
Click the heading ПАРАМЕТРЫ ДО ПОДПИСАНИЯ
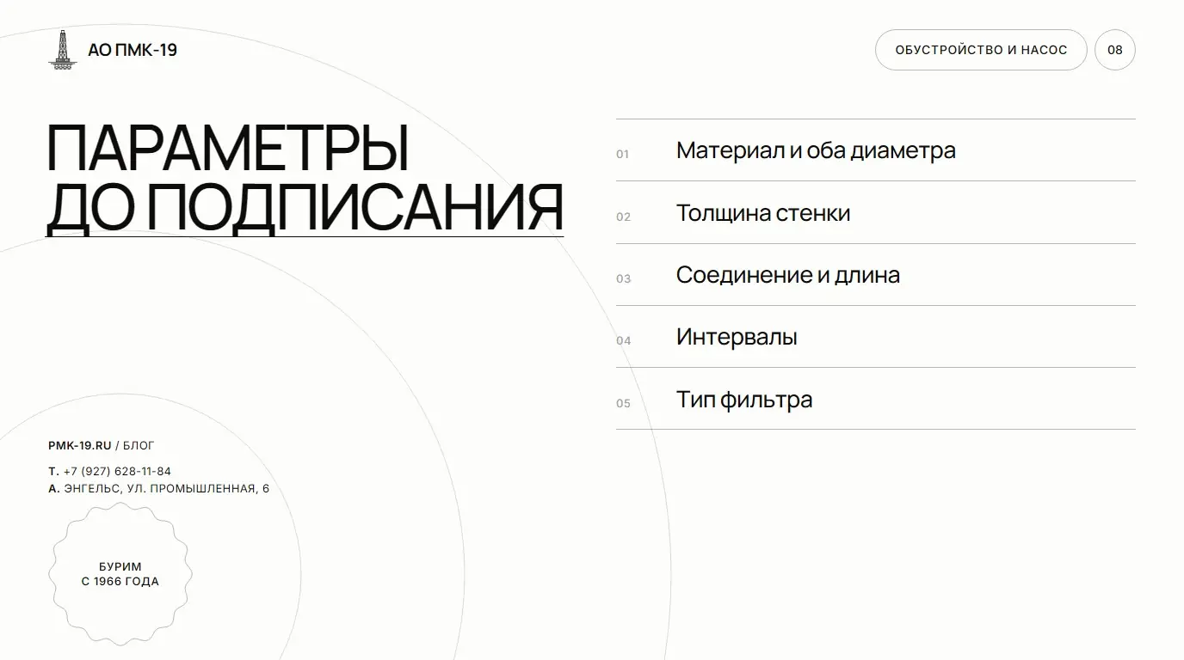tap(305, 179)
